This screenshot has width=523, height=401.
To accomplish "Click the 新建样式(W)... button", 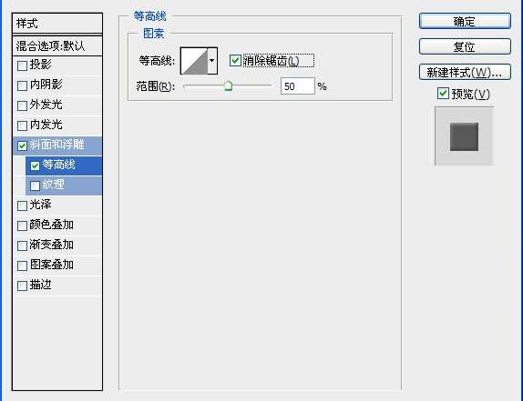I will pos(465,72).
